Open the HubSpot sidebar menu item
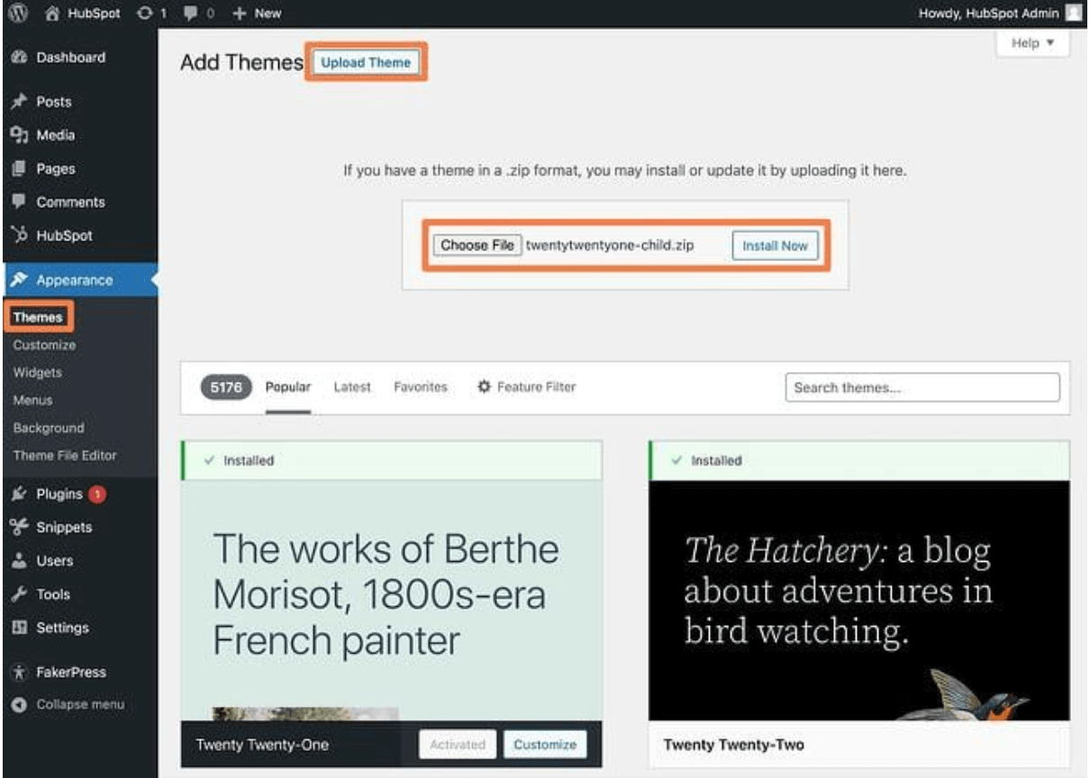This screenshot has height=778, width=1090. click(x=63, y=236)
